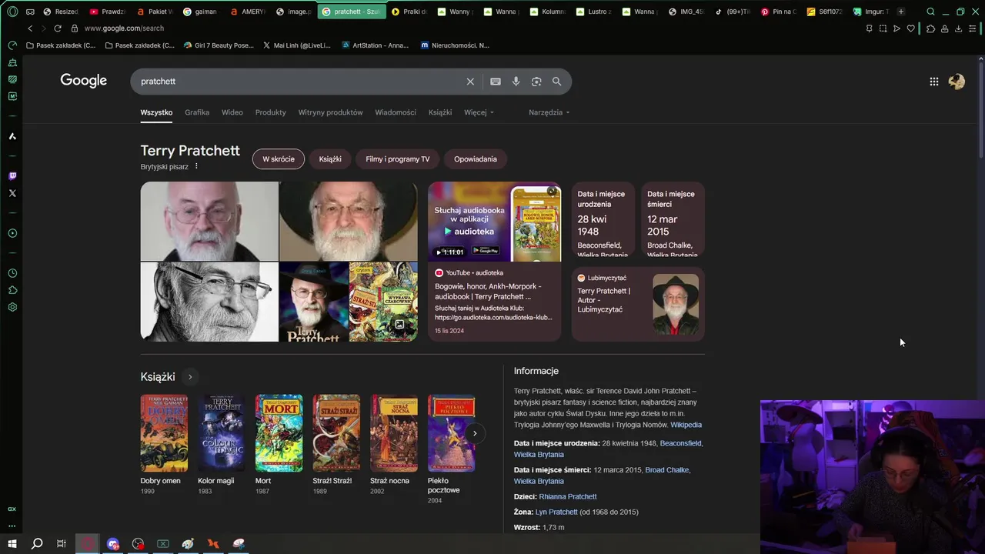
Task: Open History from the sidebar clock icon
Action: 12,273
